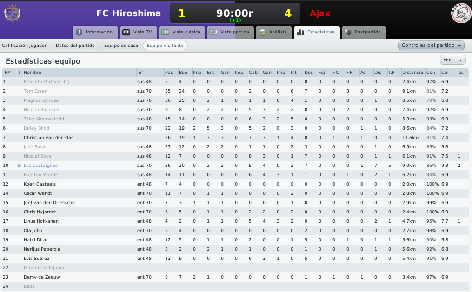
Task: Open Luc Castaignos player link
Action: [40, 166]
